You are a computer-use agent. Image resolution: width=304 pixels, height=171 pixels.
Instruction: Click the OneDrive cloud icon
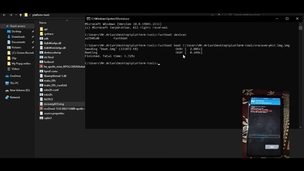click(7, 76)
